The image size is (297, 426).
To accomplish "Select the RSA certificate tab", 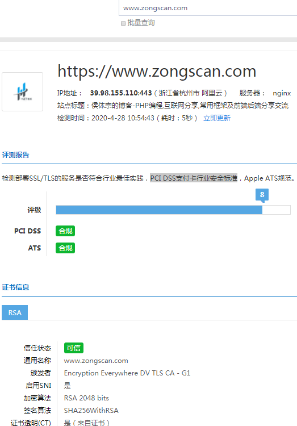I will [15, 312].
